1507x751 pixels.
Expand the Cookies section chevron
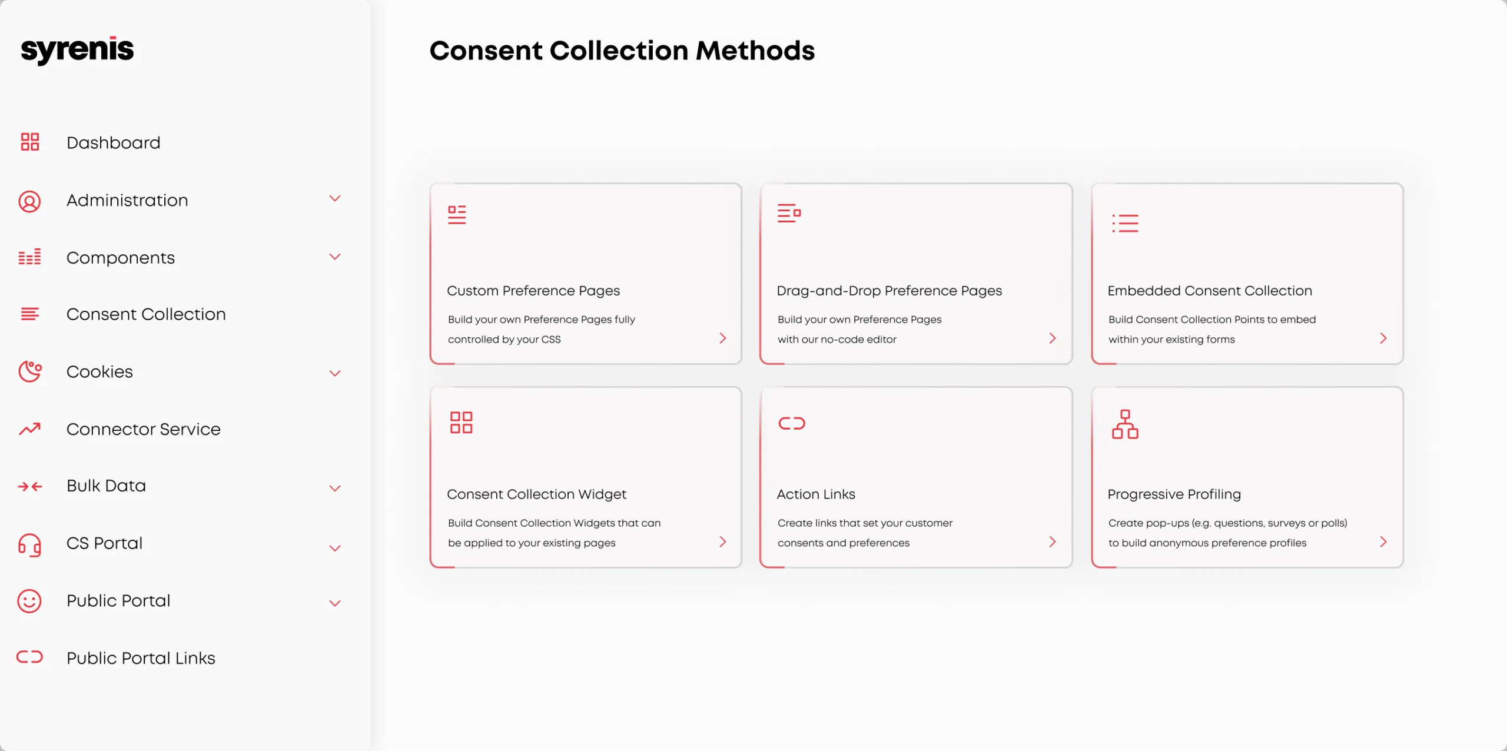(335, 373)
